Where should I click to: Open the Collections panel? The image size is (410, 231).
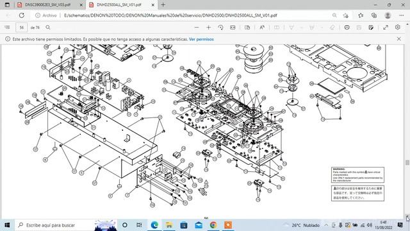coord(374,15)
